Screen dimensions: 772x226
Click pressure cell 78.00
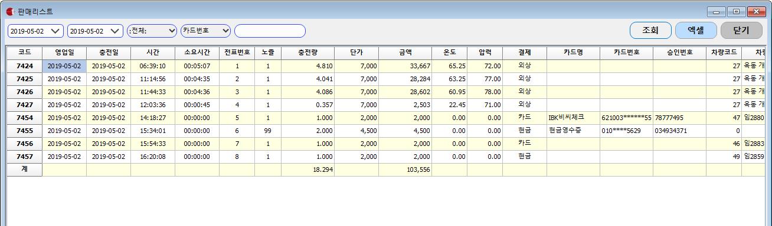485,92
